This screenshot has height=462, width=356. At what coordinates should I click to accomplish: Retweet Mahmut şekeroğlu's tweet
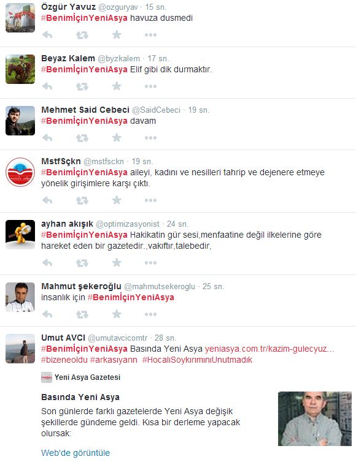tap(82, 314)
